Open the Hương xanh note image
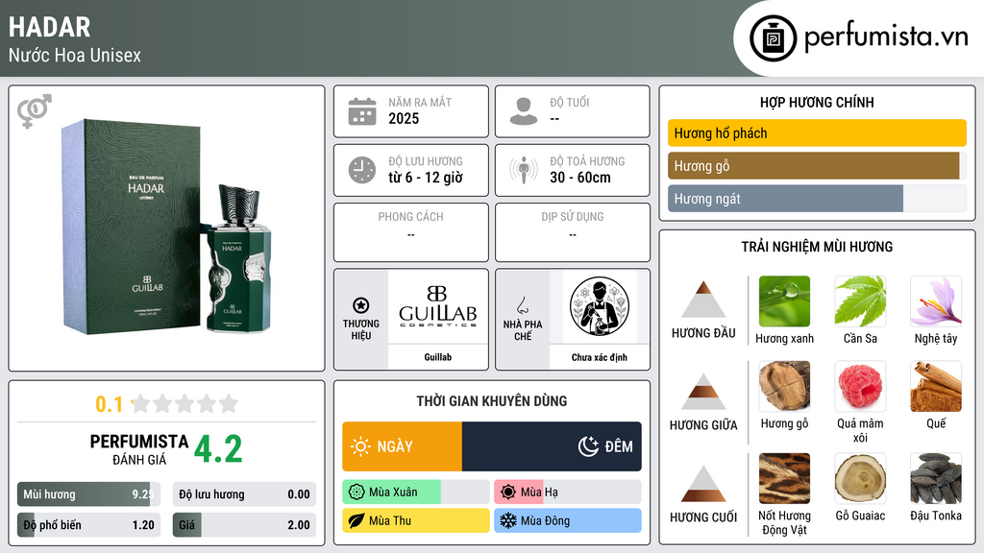Screen dimensions: 984x553 click(x=784, y=301)
